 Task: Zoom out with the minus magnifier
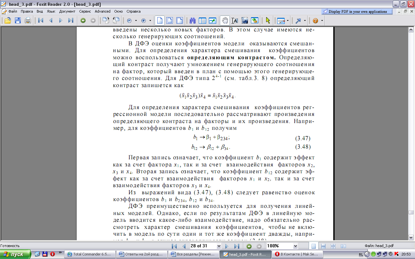click(x=129, y=21)
